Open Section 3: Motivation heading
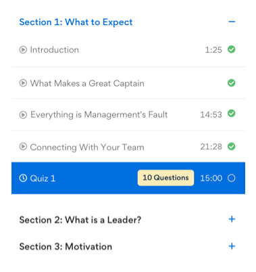This screenshot has width=256, height=272. coord(66,246)
